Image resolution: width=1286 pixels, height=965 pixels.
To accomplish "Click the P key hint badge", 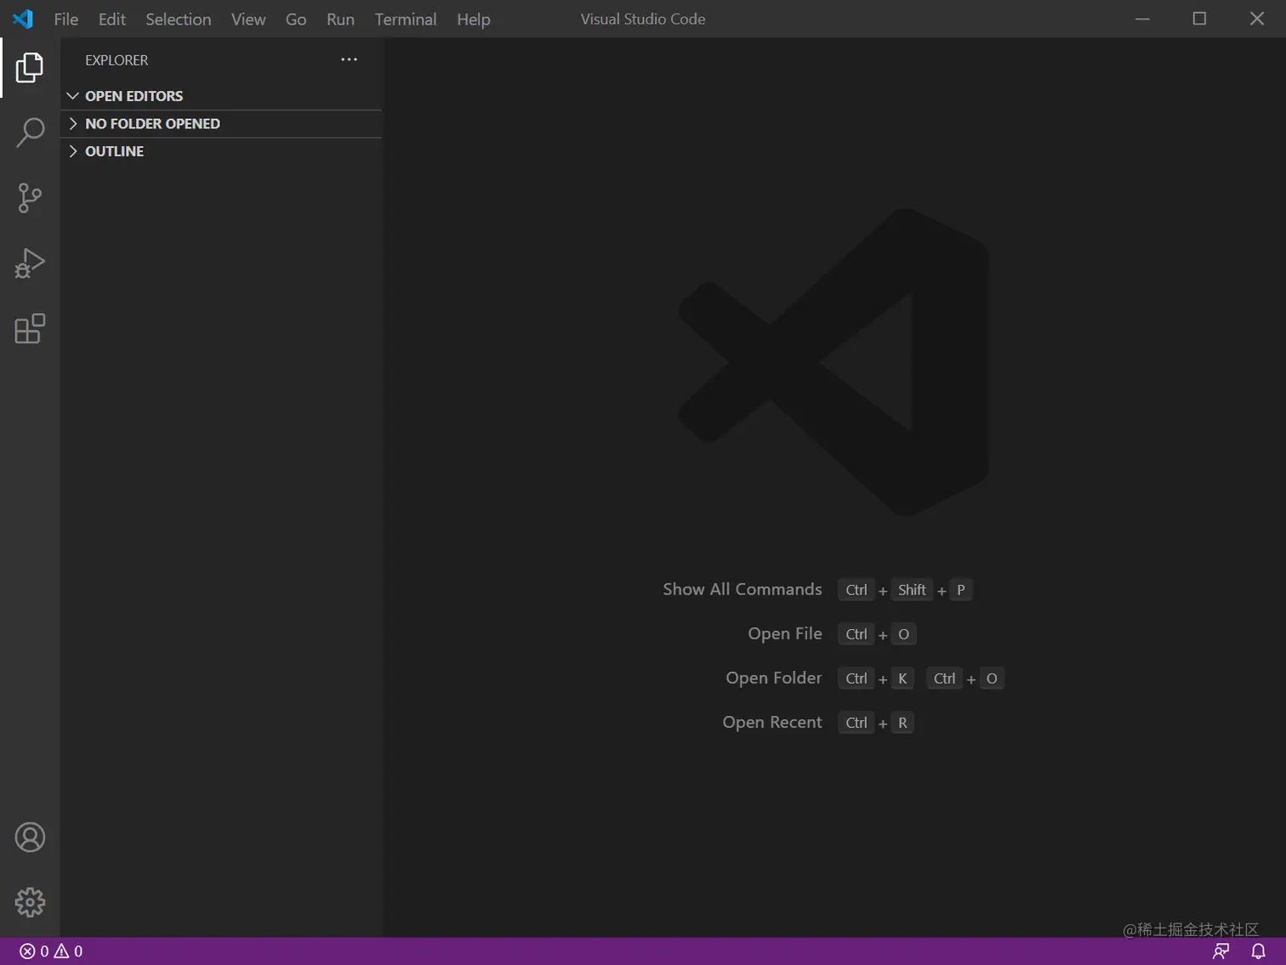I will point(961,590).
